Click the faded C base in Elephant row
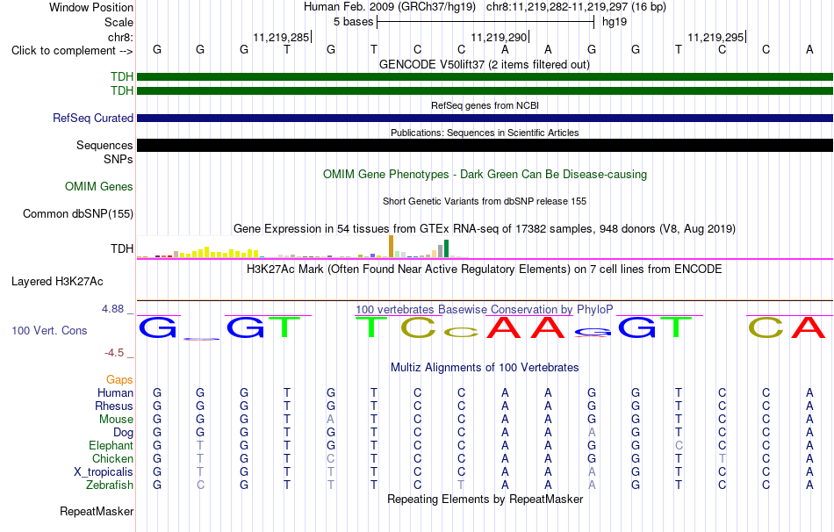 (x=679, y=445)
